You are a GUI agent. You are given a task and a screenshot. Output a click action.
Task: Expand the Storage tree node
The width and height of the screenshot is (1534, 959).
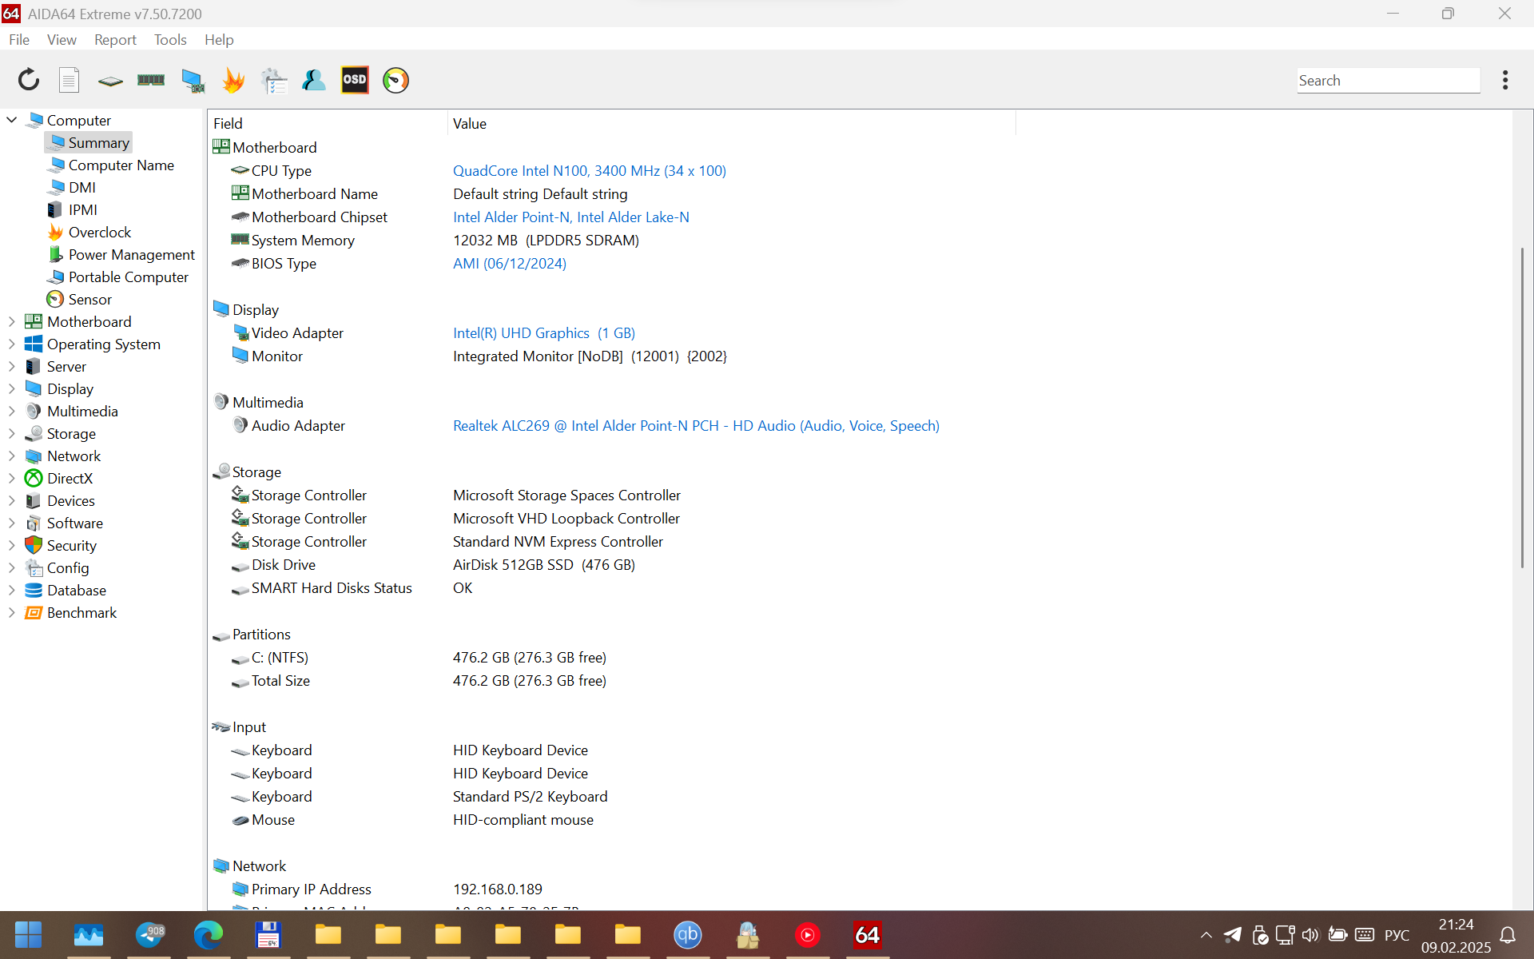tap(12, 433)
